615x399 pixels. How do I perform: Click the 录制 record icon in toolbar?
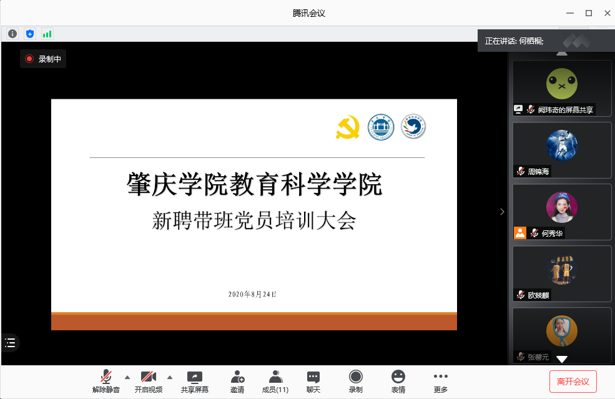pyautogui.click(x=355, y=381)
